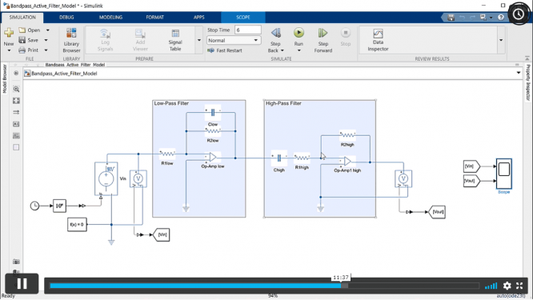Click the Bandpass_Active_Filter_Model breadcrumb
The width and height of the screenshot is (533, 300).
coord(64,74)
